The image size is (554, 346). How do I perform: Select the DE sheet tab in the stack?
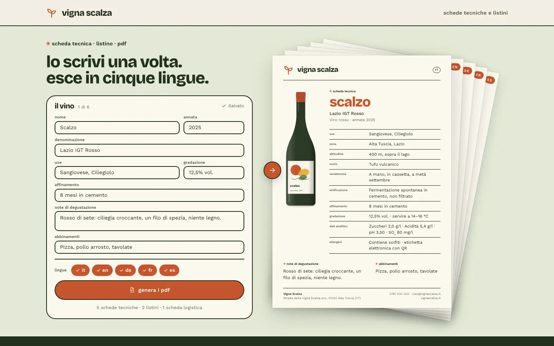coord(467,71)
